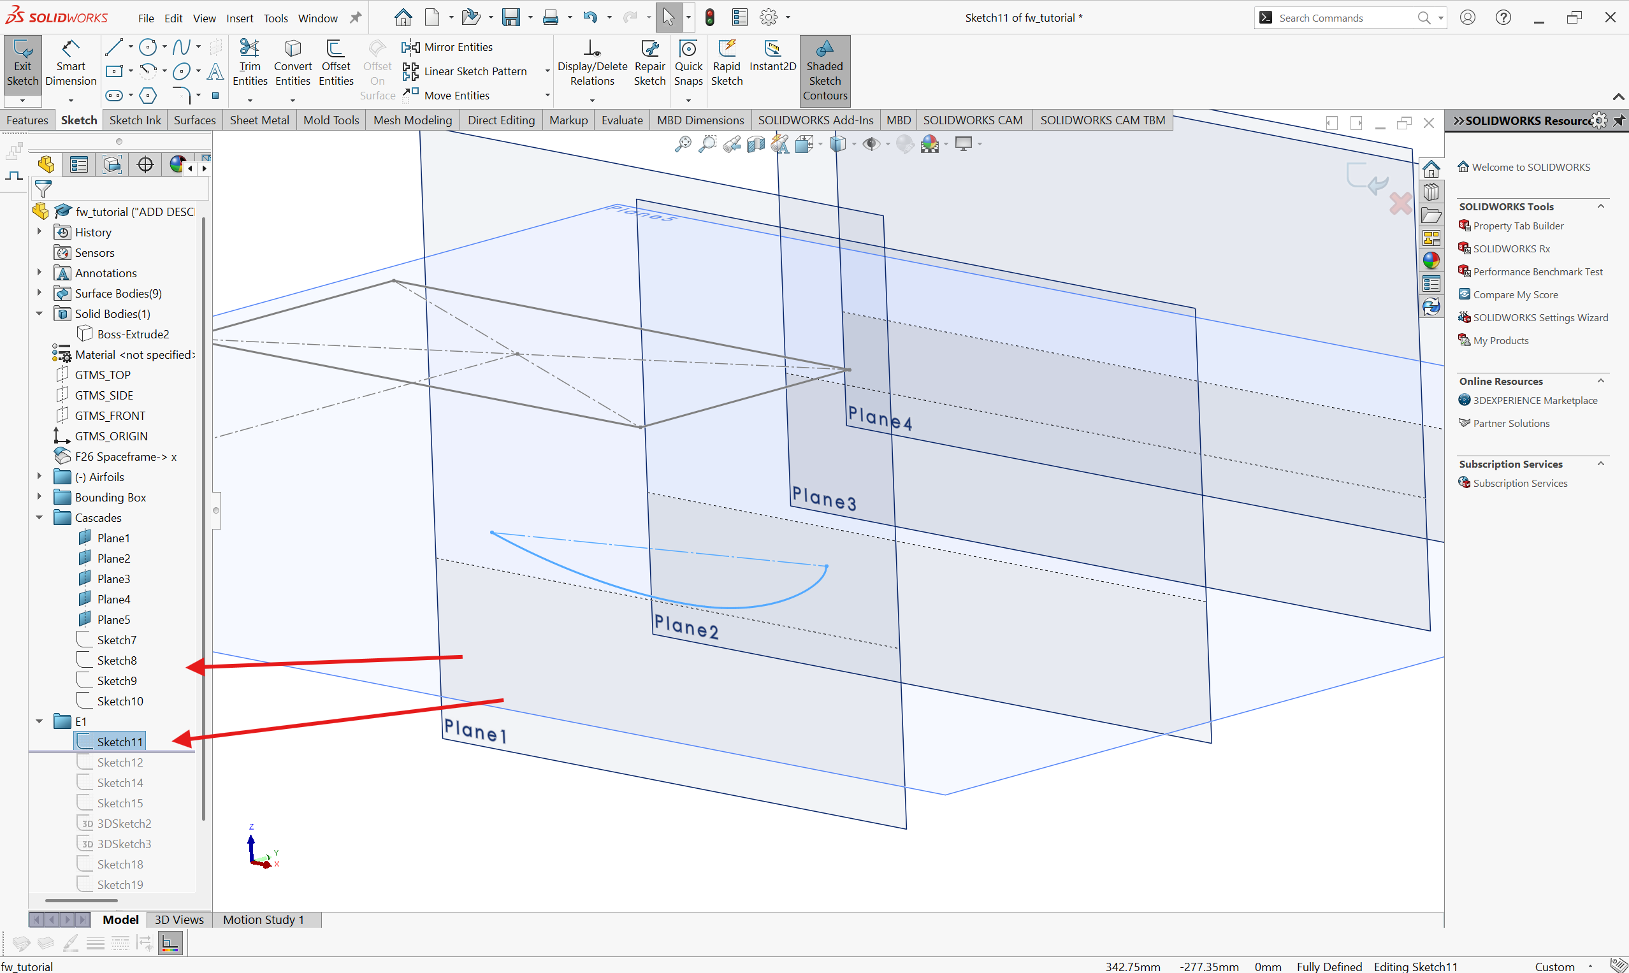Expand the Surface Bodies(9) node
The width and height of the screenshot is (1629, 973).
(x=40, y=293)
